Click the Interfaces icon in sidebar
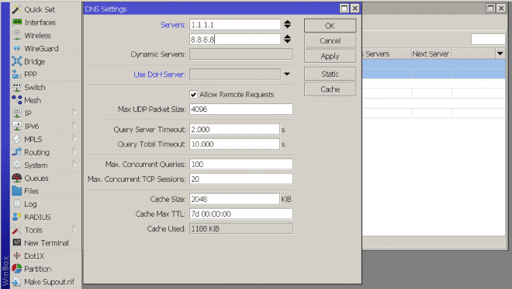The image size is (512, 289). [x=16, y=22]
